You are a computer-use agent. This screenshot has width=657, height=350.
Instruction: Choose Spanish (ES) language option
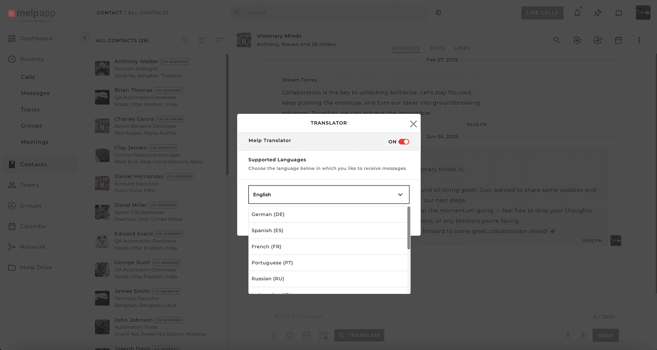(328, 230)
